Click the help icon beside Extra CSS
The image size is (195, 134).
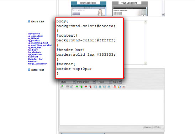[x=29, y=21]
